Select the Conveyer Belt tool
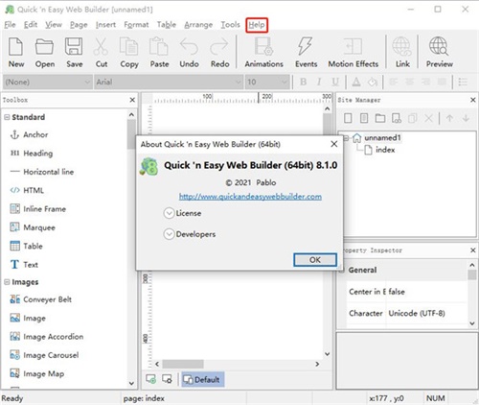This screenshot has height=405, width=479. tap(41, 299)
